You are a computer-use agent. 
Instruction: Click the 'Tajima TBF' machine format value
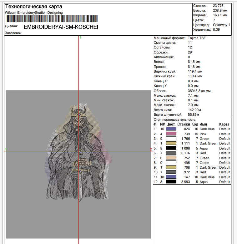click(197, 38)
